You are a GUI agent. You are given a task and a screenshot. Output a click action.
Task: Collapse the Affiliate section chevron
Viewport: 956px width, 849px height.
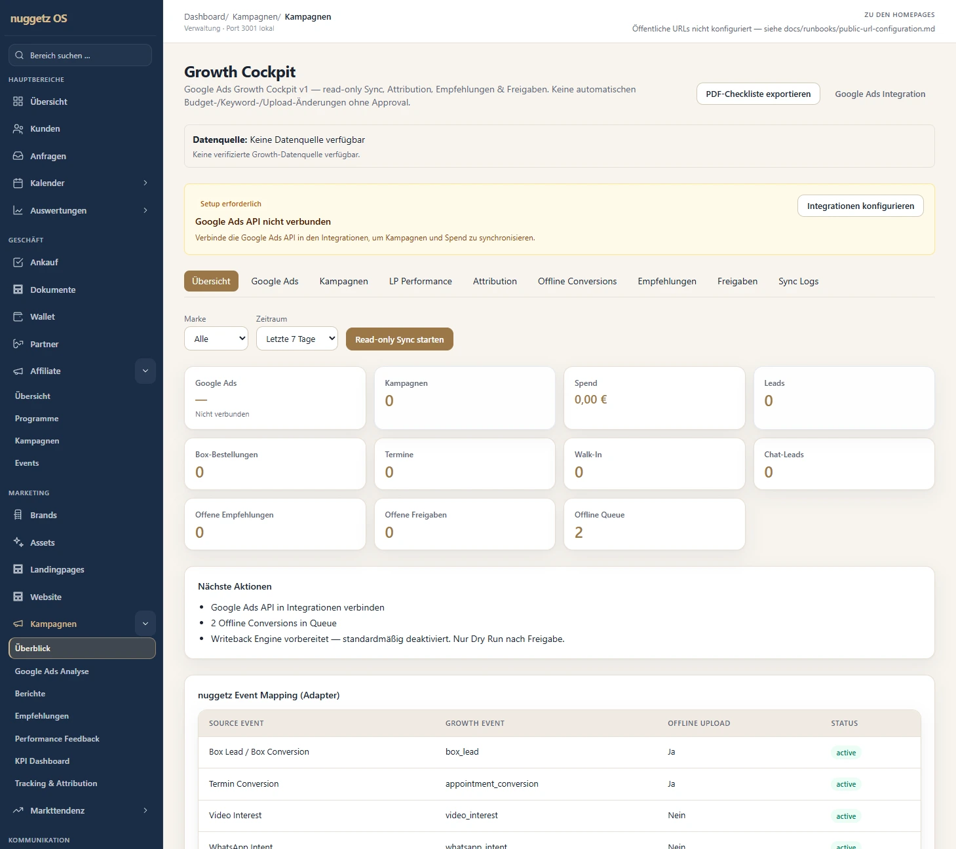(x=145, y=371)
